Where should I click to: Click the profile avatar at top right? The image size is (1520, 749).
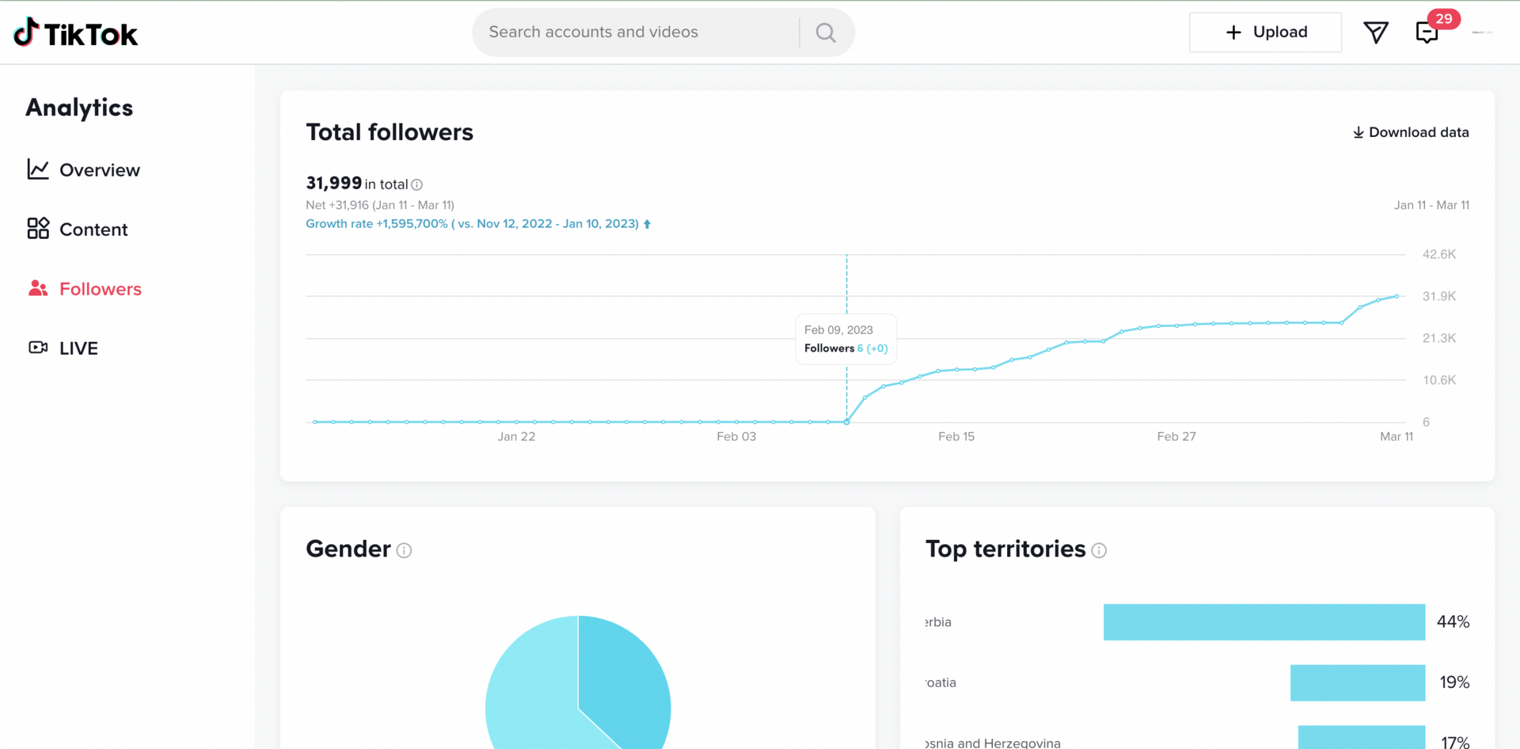[1482, 32]
